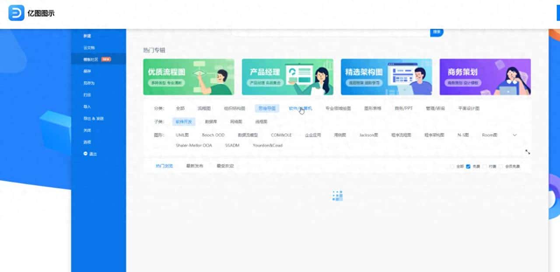Click the 搜索 search button
The height and width of the screenshot is (272, 560).
click(x=436, y=31)
